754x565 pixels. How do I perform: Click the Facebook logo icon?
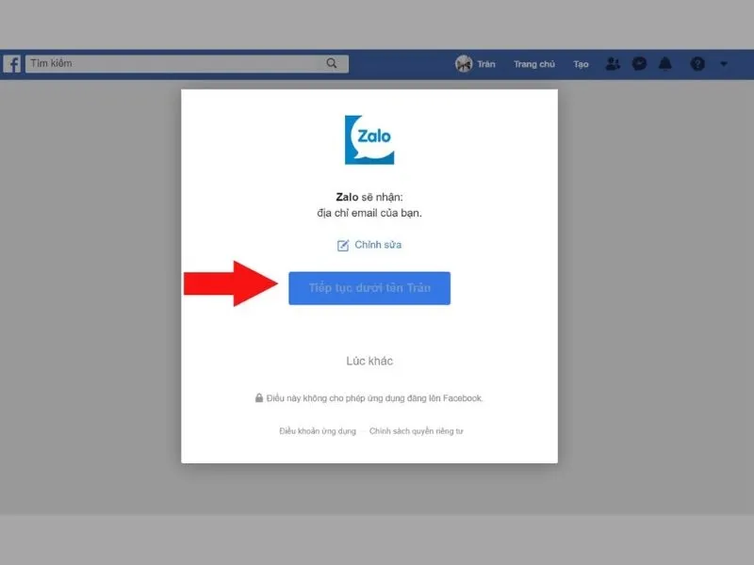(12, 64)
